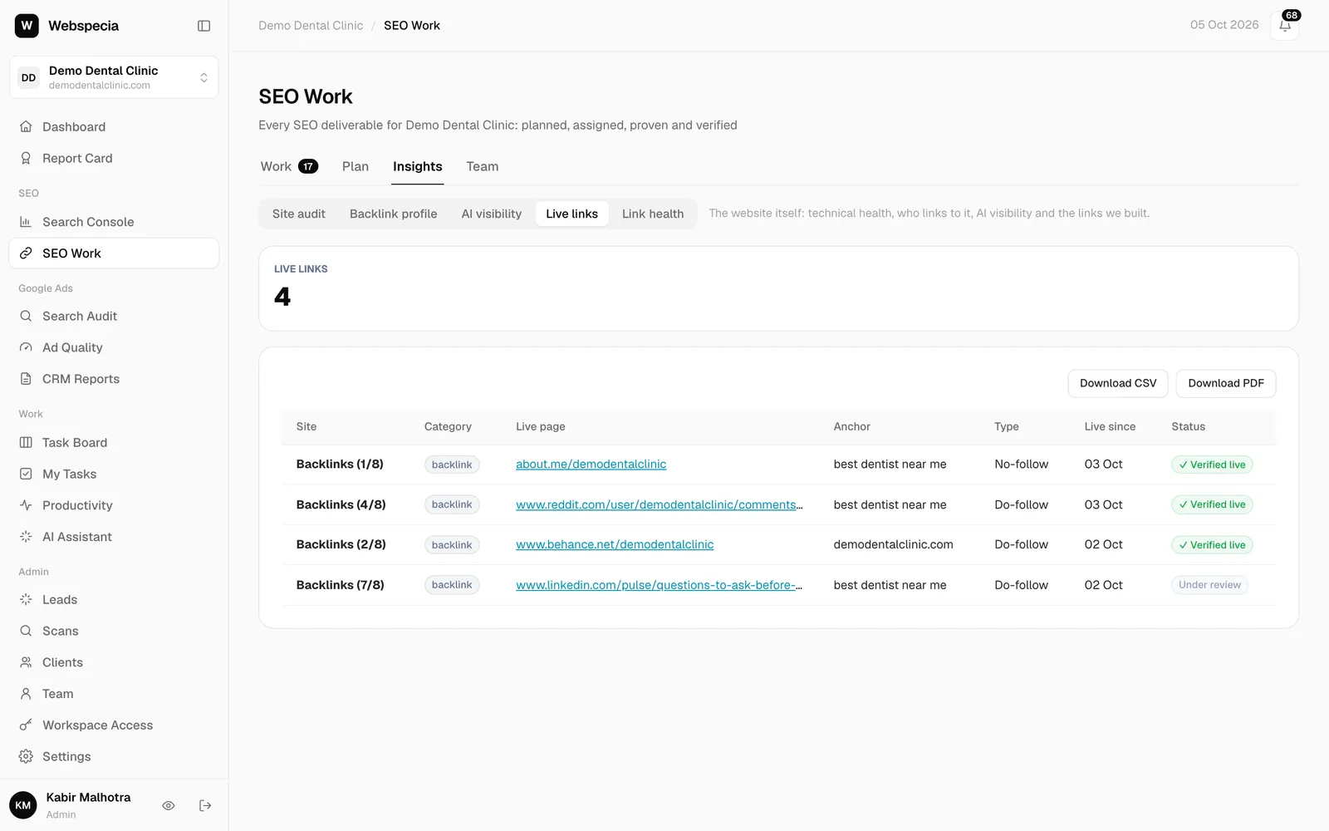
Task: Click the Settings gear icon
Action: pos(26,757)
